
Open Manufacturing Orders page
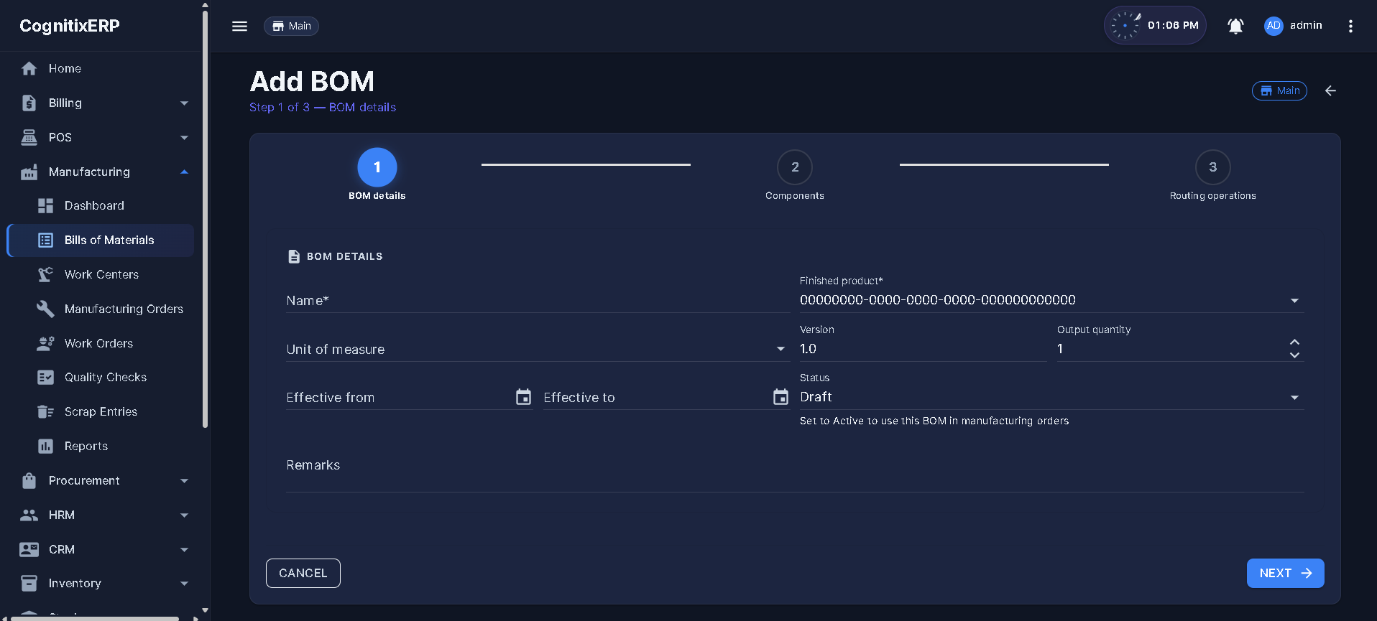coord(101,309)
